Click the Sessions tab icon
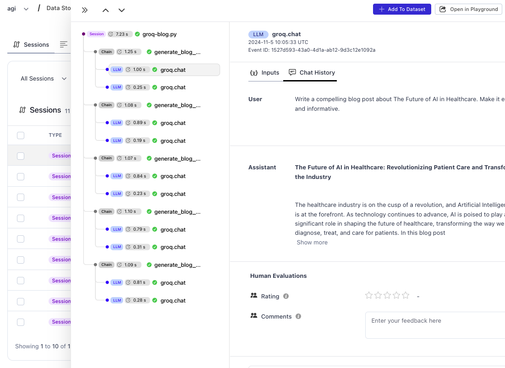 tap(17, 44)
